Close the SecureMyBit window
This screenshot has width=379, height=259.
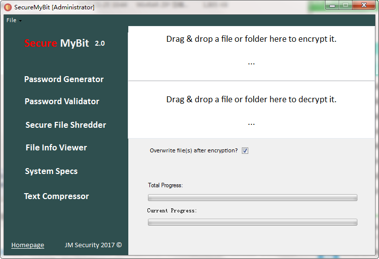(x=364, y=5)
